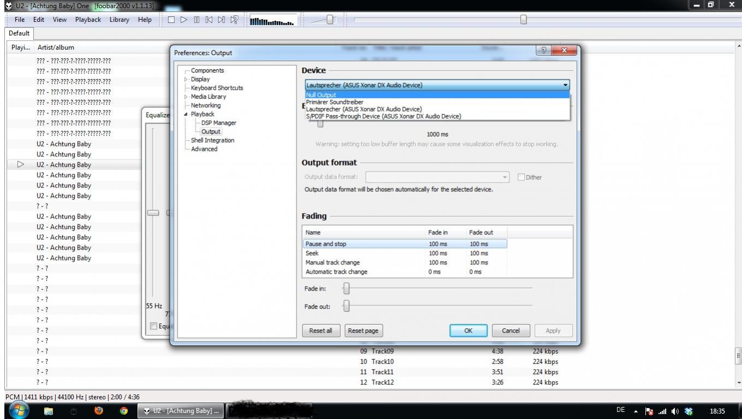Open the volume speaker icon in the tray

(x=675, y=411)
